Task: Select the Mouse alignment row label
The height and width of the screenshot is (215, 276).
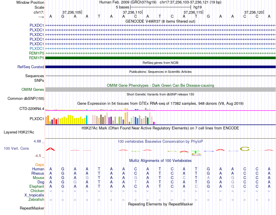Action: click(38, 178)
